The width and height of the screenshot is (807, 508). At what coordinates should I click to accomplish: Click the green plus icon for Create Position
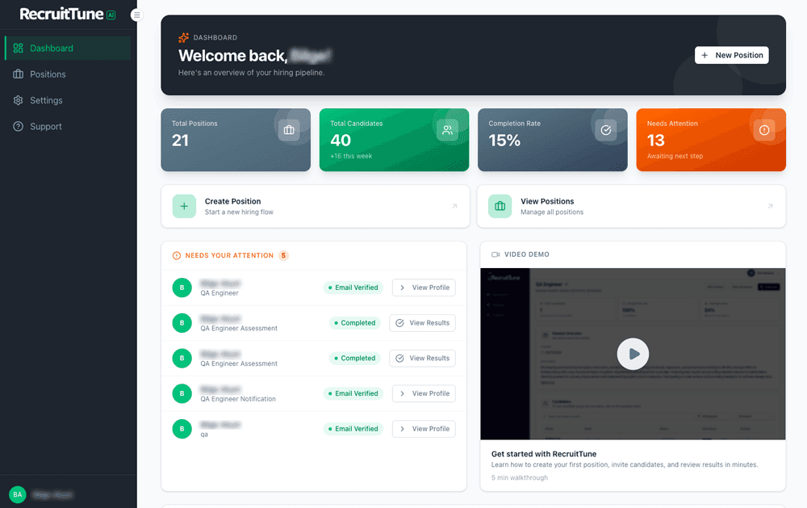coord(184,206)
